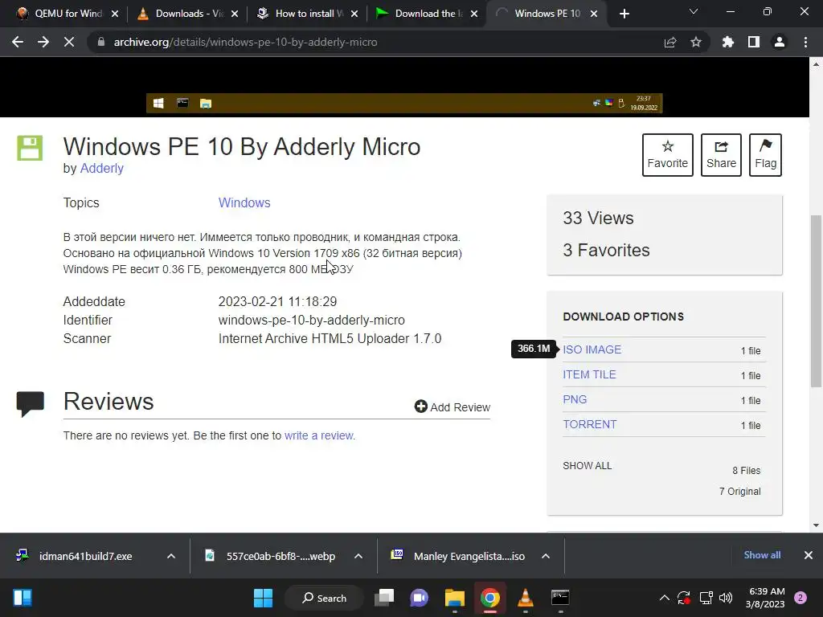Expand the idman641build7.exe download menu
Viewport: 823px width, 617px height.
[171, 556]
